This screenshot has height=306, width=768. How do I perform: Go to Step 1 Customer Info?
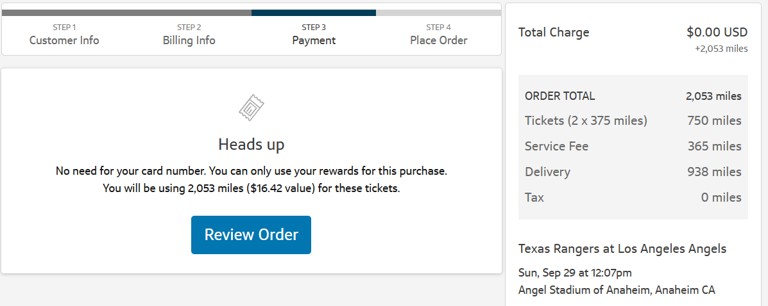point(64,35)
